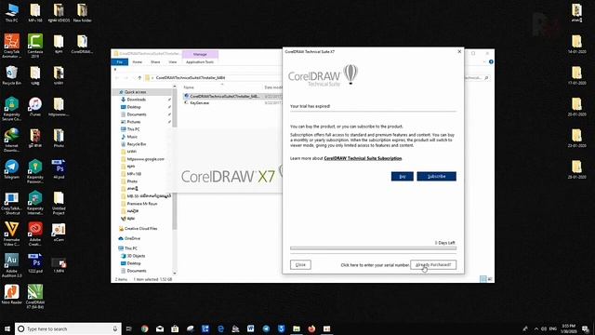Open Camtasia 2019 desktop shortcut
595x335 pixels.
point(35,46)
